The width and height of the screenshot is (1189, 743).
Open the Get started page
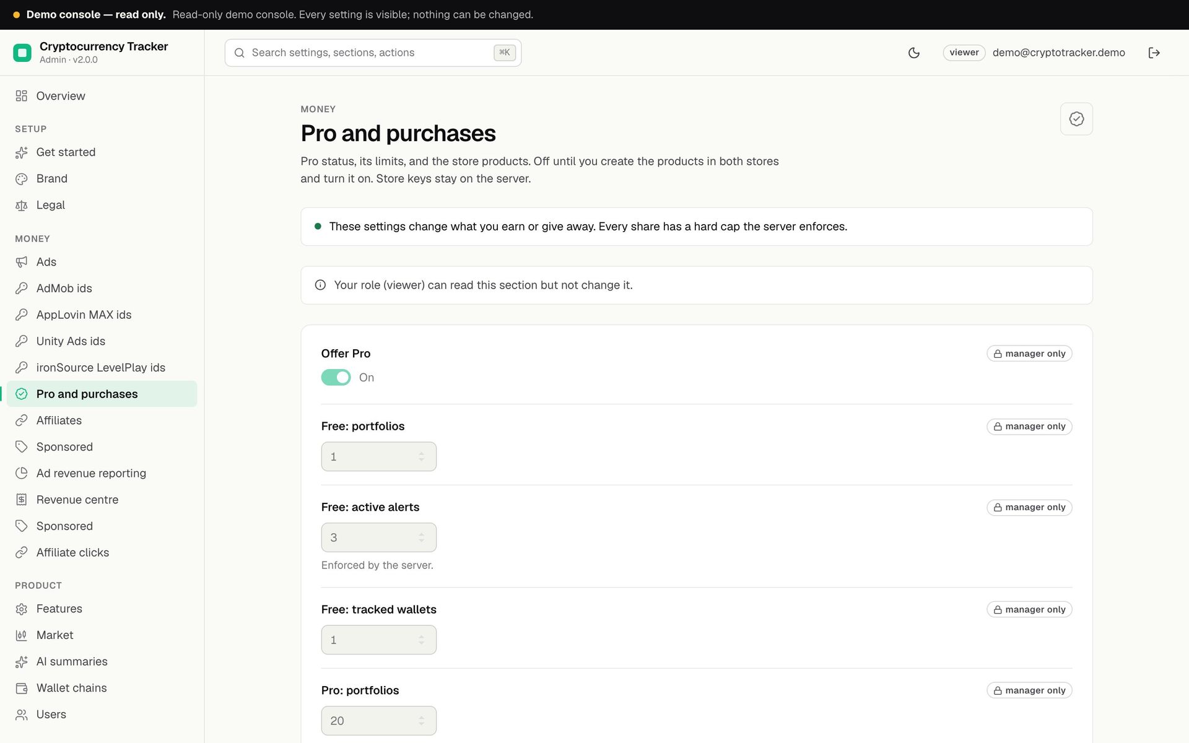102,152
